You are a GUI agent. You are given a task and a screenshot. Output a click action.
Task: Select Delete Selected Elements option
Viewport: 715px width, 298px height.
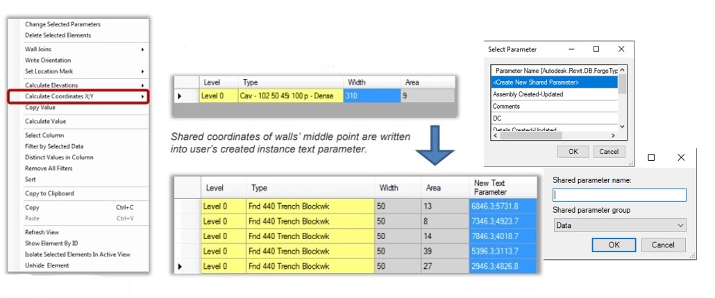point(58,35)
